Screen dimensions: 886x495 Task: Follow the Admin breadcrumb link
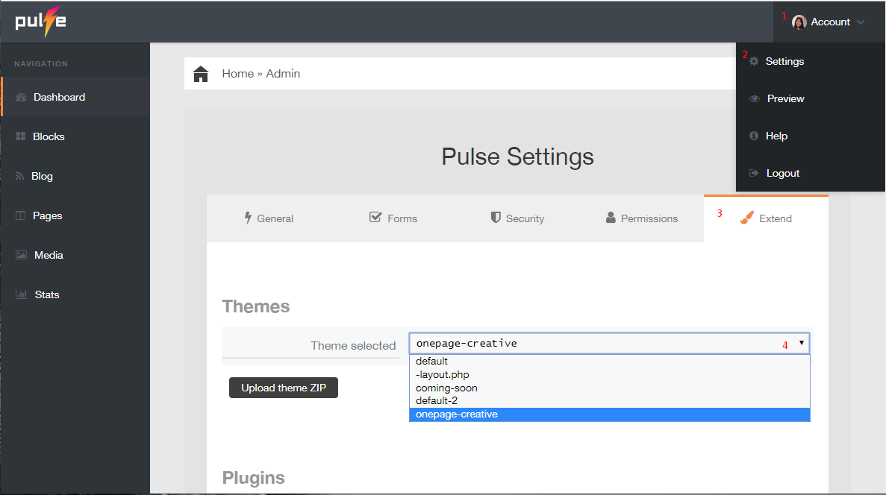click(x=283, y=74)
